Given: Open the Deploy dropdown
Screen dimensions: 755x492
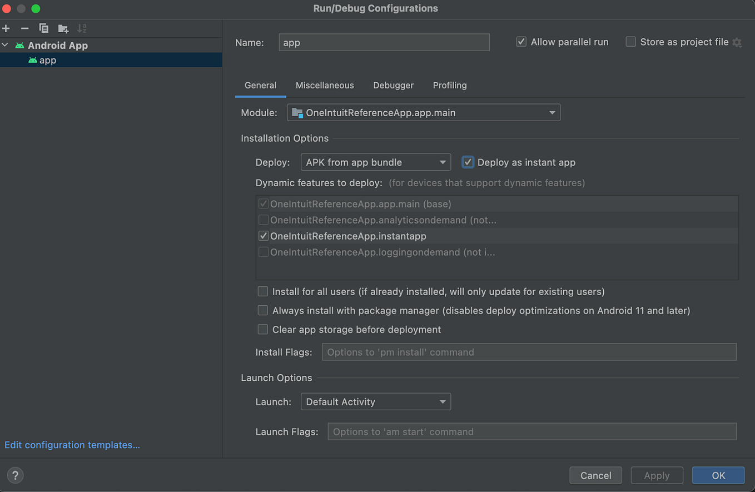Looking at the screenshot, I should (375, 162).
